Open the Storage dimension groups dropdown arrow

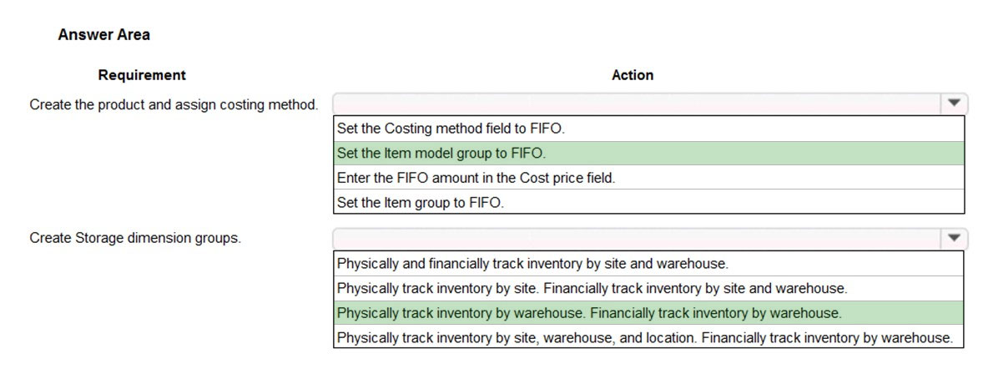point(954,238)
